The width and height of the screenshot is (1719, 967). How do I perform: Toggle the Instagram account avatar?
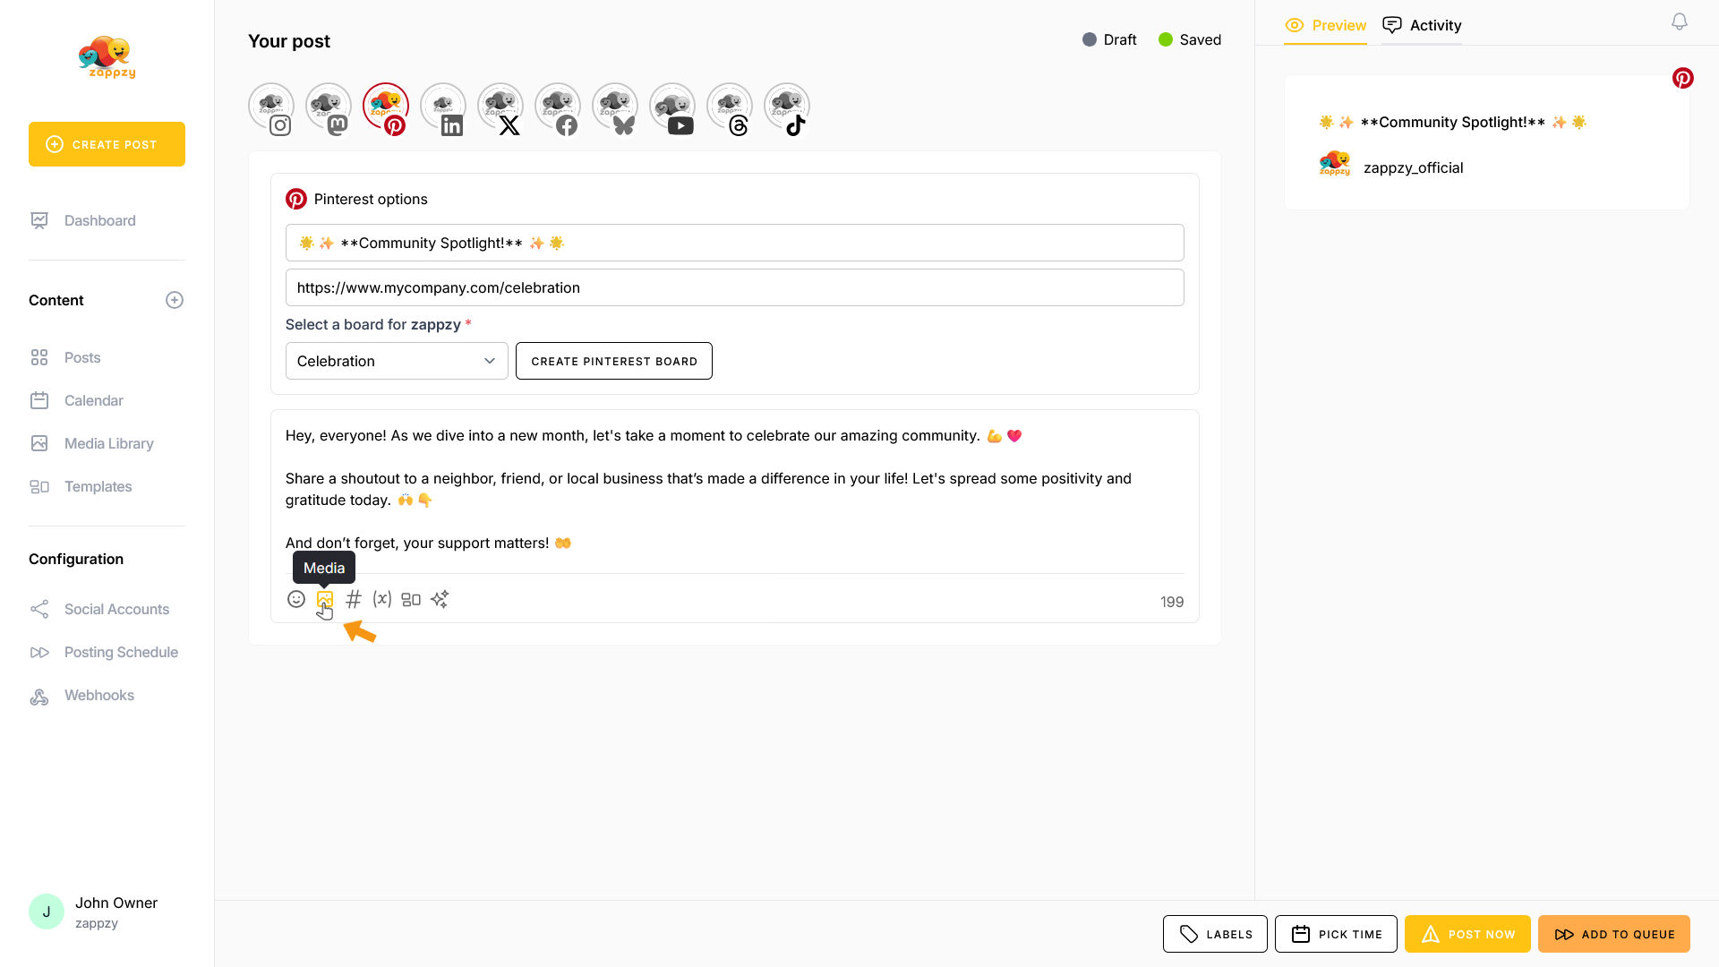pos(271,108)
